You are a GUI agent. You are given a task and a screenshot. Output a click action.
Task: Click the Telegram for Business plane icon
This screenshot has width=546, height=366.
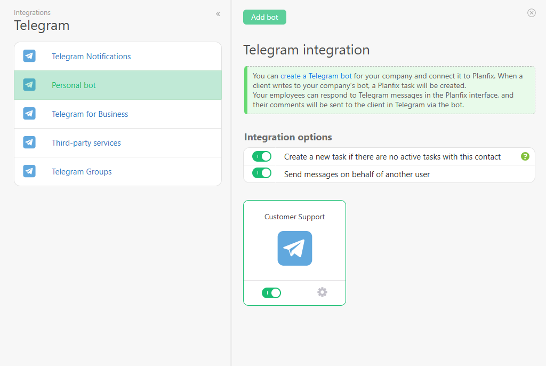tap(29, 114)
